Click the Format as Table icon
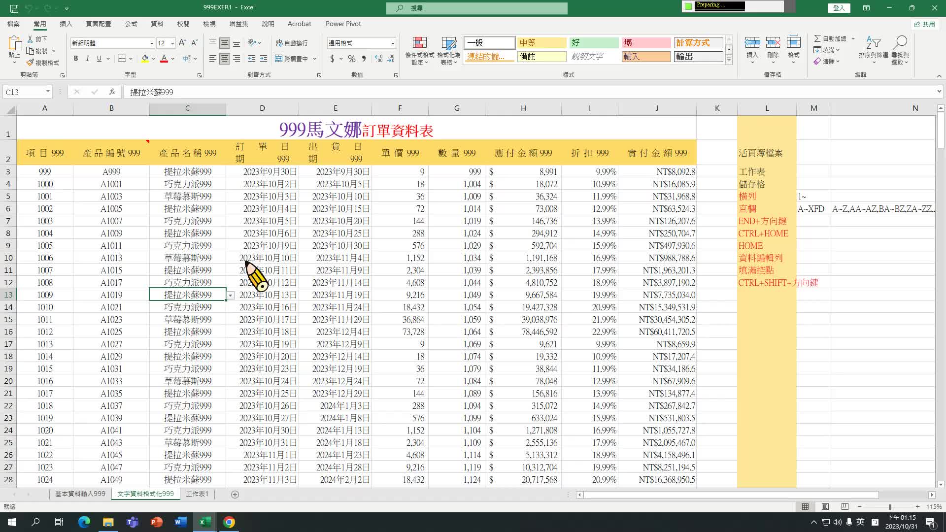The image size is (946, 532). click(448, 43)
